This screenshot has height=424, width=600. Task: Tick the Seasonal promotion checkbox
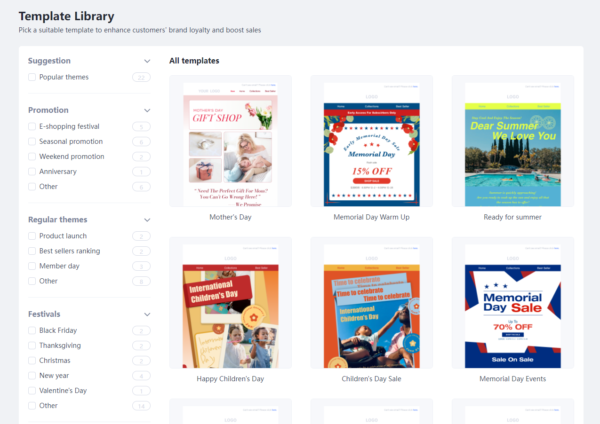tap(32, 141)
